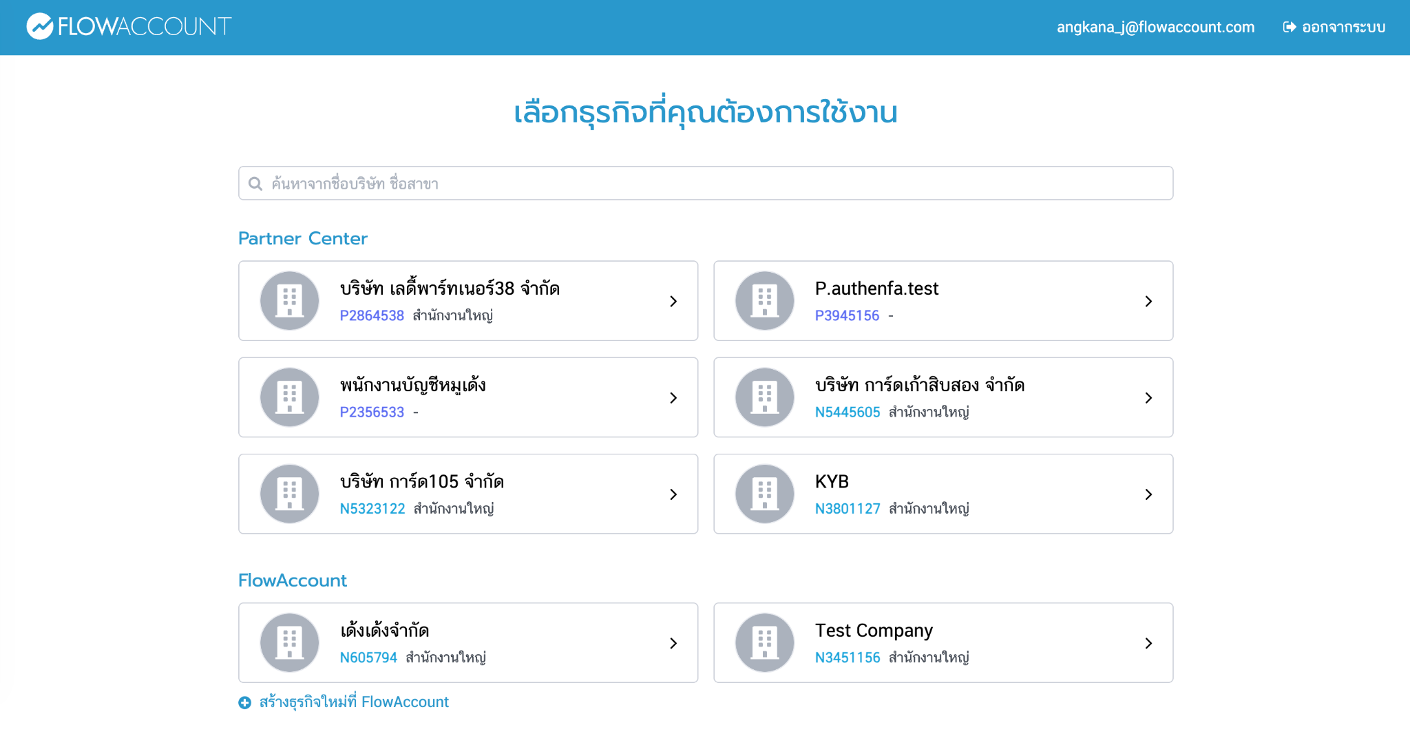Click company code N3451156
This screenshot has width=1410, height=734.
(848, 657)
